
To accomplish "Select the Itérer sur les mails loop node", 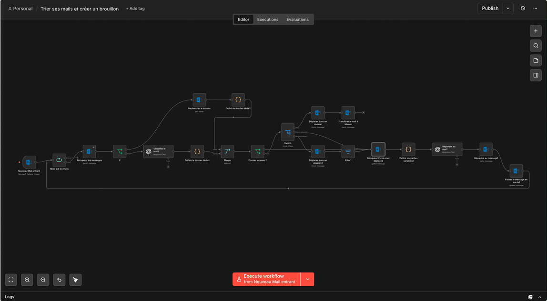I will [59, 160].
